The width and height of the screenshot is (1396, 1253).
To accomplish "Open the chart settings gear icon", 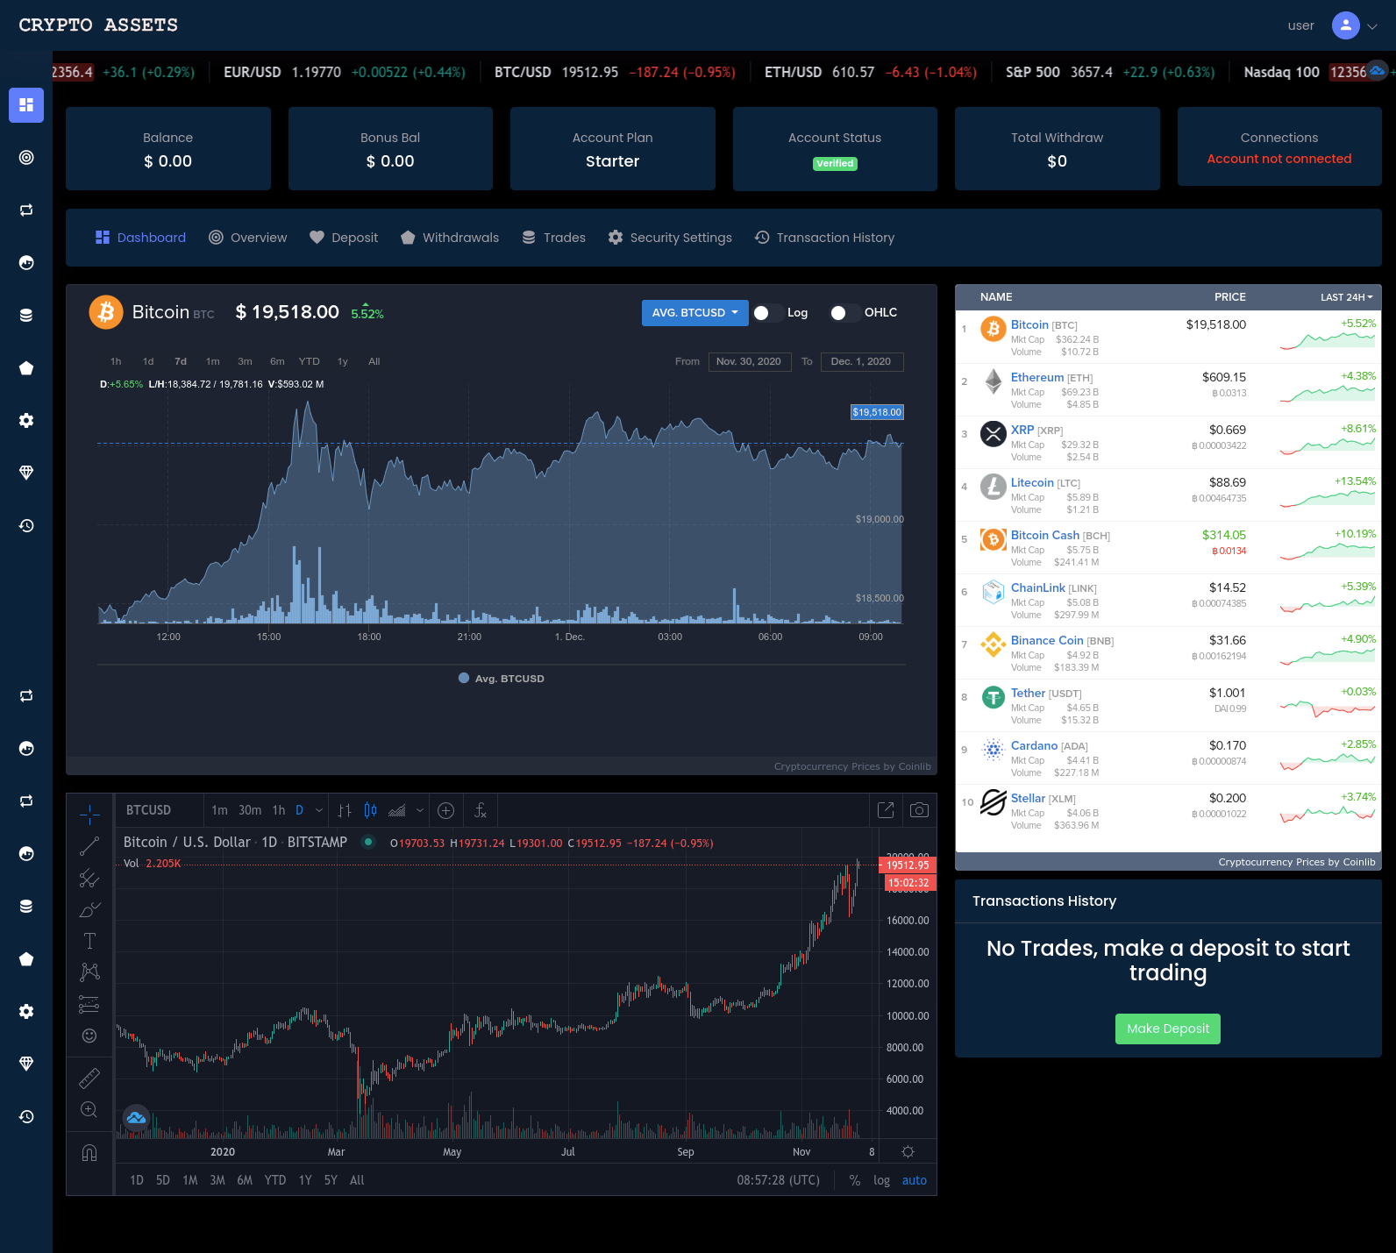I will pos(908,1151).
